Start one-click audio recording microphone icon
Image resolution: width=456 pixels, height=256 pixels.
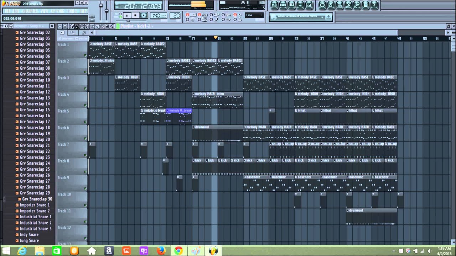click(x=357, y=5)
